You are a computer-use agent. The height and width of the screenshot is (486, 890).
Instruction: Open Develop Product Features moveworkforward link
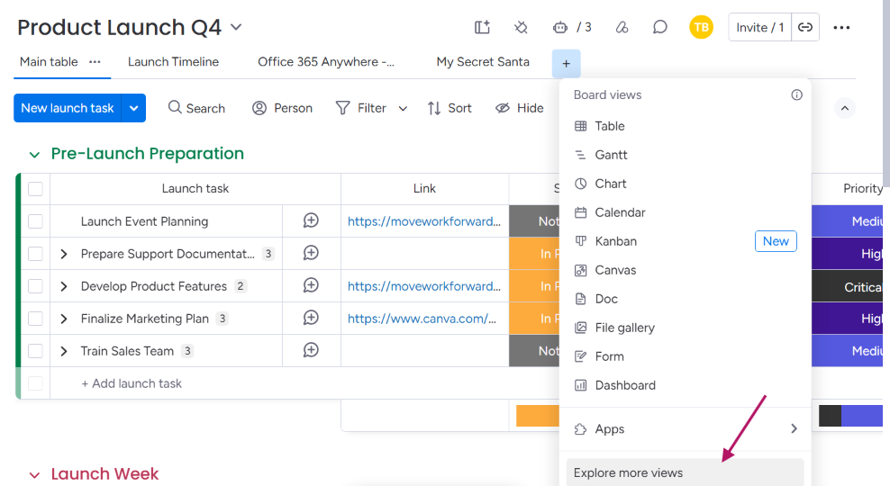coord(424,286)
